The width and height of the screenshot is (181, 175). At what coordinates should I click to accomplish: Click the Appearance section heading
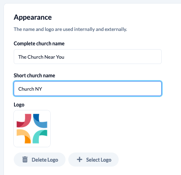pos(33,17)
